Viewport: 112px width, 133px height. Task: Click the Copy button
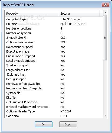coord(68,124)
